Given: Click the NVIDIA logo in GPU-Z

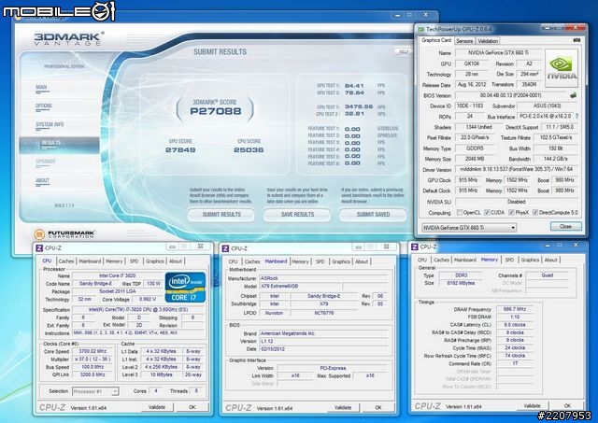Looking at the screenshot, I should [562, 68].
